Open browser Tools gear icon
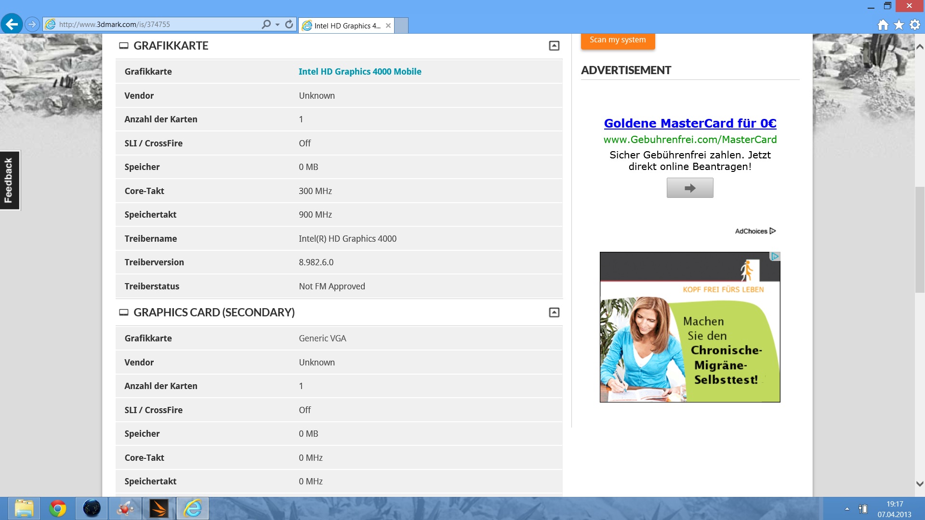 click(915, 25)
